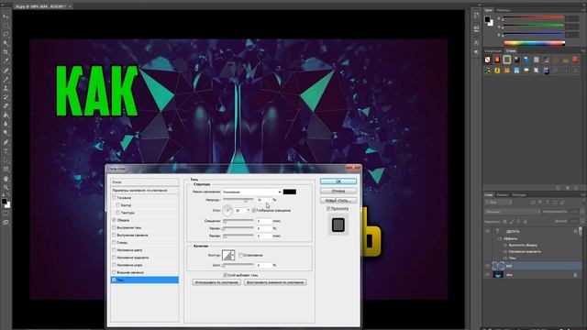Screen dimensions: 587x330
Task: Enable Наложение цвета checkbox
Action: (114, 250)
